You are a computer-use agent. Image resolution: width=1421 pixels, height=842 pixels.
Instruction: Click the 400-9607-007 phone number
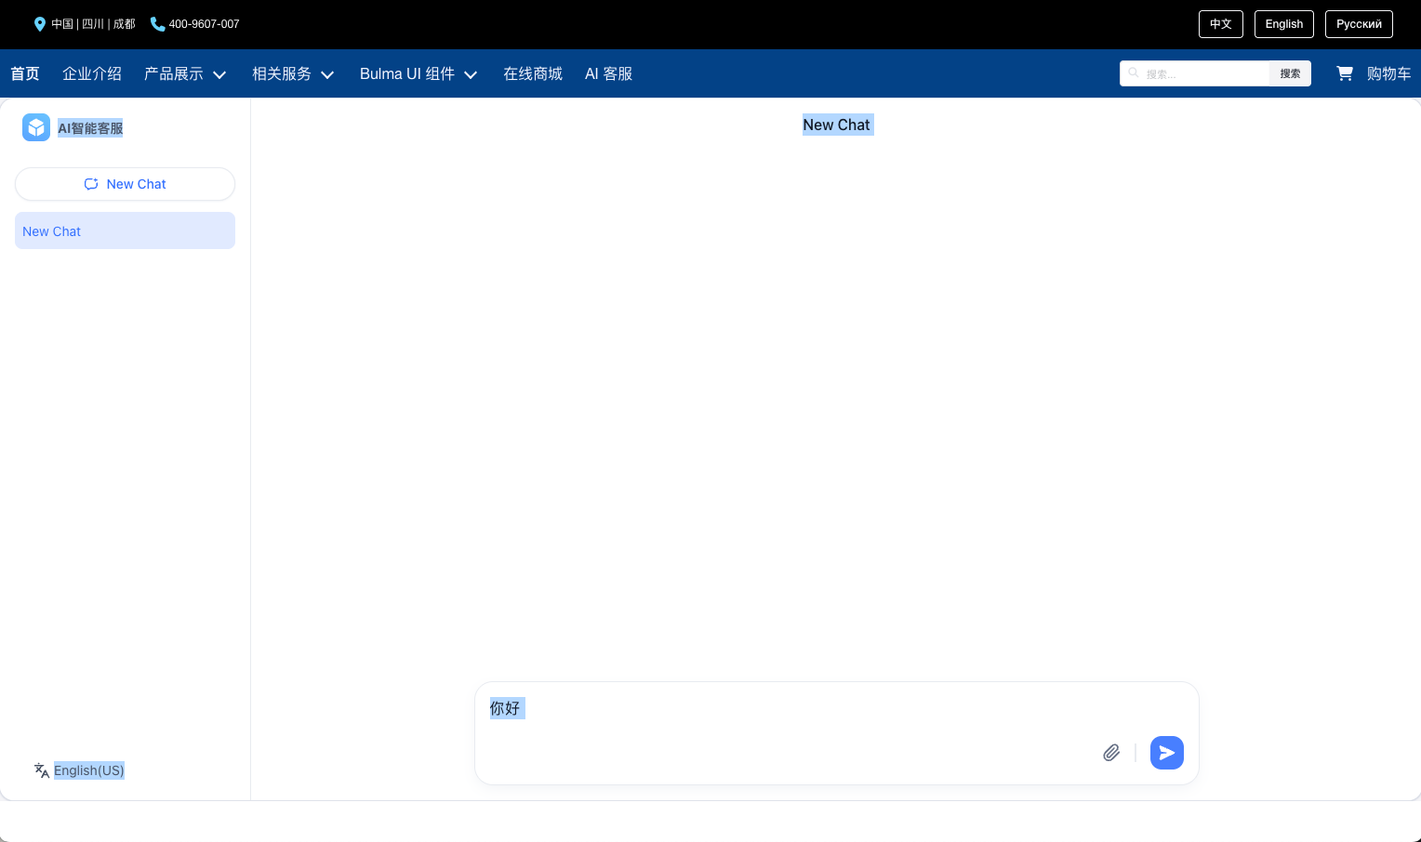pos(204,24)
